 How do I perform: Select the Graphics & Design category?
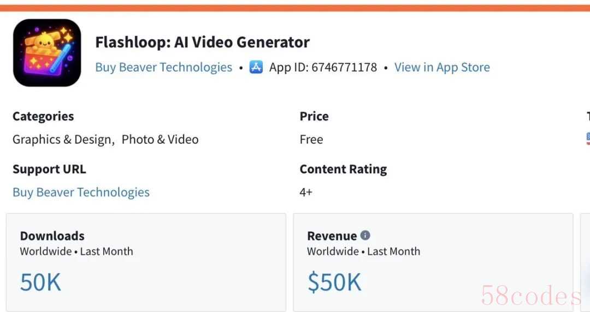[x=62, y=140]
